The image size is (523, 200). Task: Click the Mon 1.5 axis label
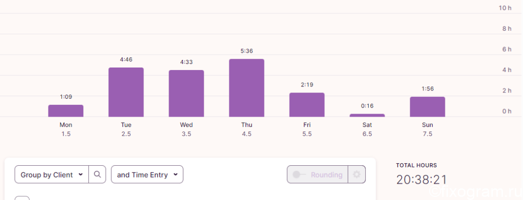pyautogui.click(x=66, y=129)
